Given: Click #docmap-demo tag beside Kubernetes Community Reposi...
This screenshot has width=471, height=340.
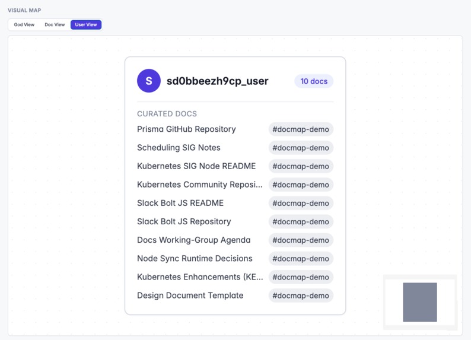Looking at the screenshot, I should tap(301, 185).
